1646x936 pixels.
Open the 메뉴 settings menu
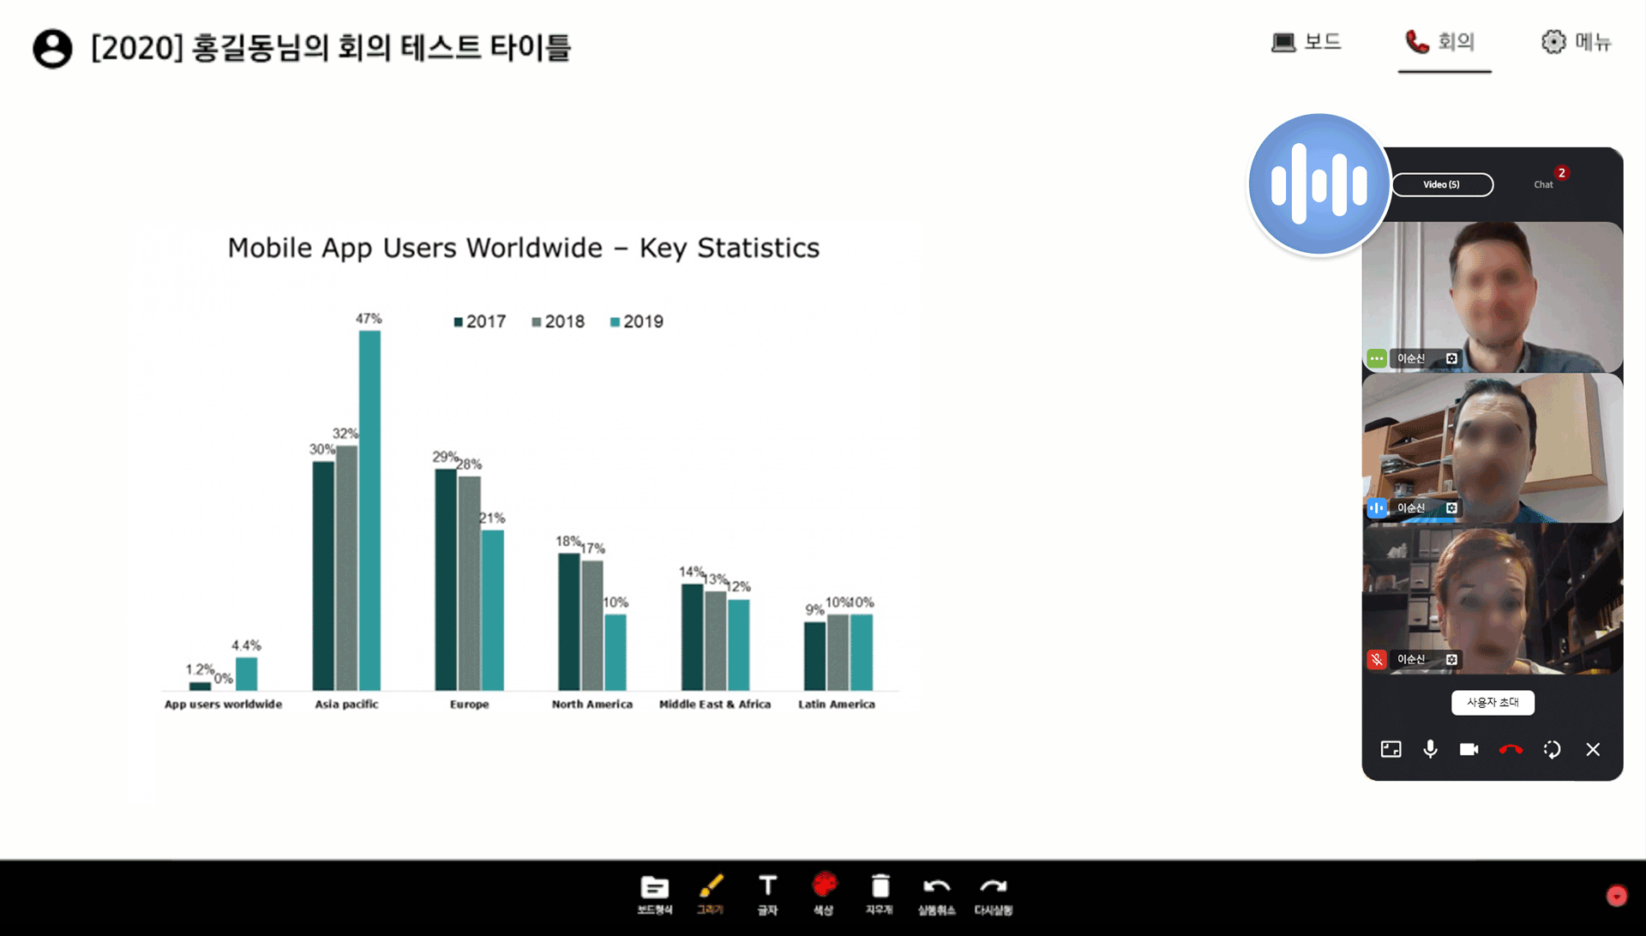coord(1577,42)
